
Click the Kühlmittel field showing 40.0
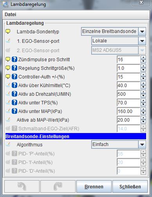pyautogui.click(x=128, y=86)
